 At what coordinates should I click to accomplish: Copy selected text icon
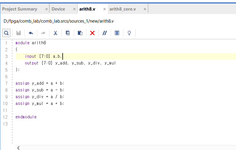(x=68, y=33)
